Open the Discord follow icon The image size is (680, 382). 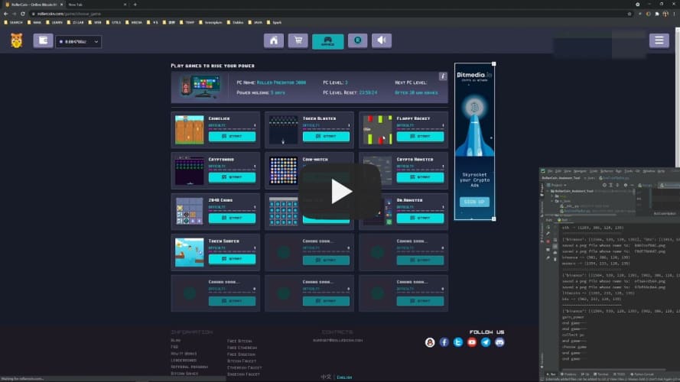pyautogui.click(x=499, y=342)
